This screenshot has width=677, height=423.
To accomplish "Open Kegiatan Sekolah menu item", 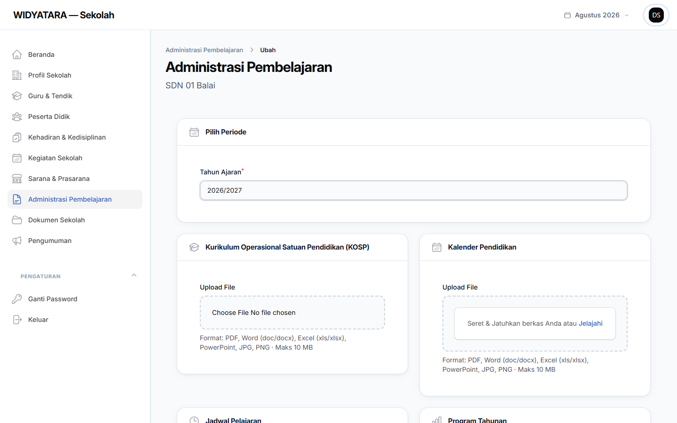I will tap(75, 158).
